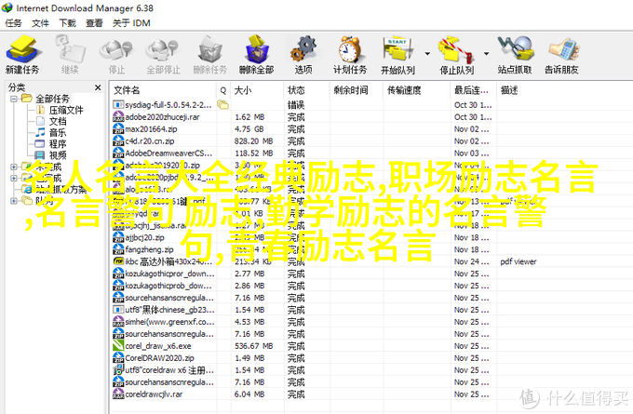The image size is (633, 414).
Task: Close the 分类 category panel
Action: coord(98,87)
